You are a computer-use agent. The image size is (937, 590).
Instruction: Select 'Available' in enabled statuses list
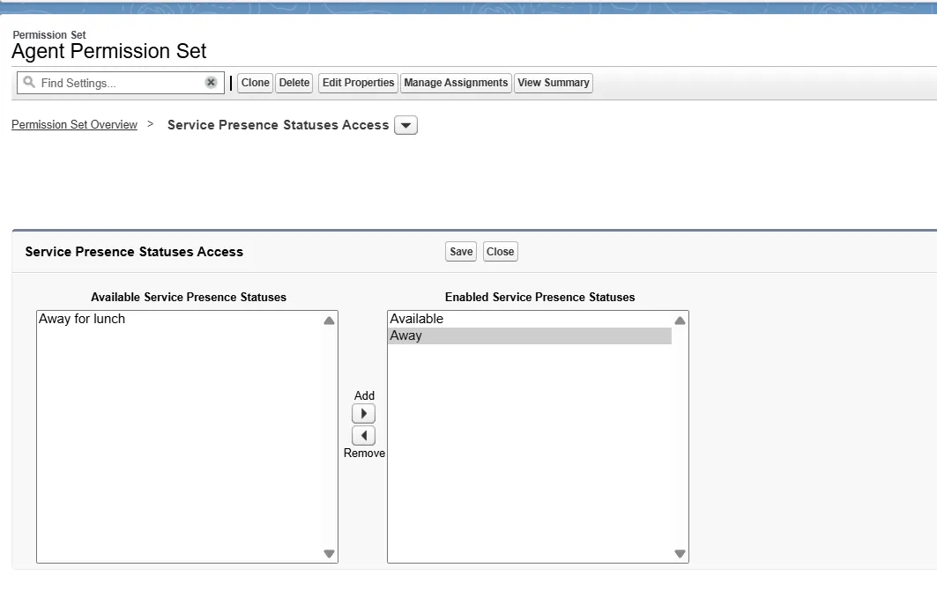pyautogui.click(x=417, y=319)
